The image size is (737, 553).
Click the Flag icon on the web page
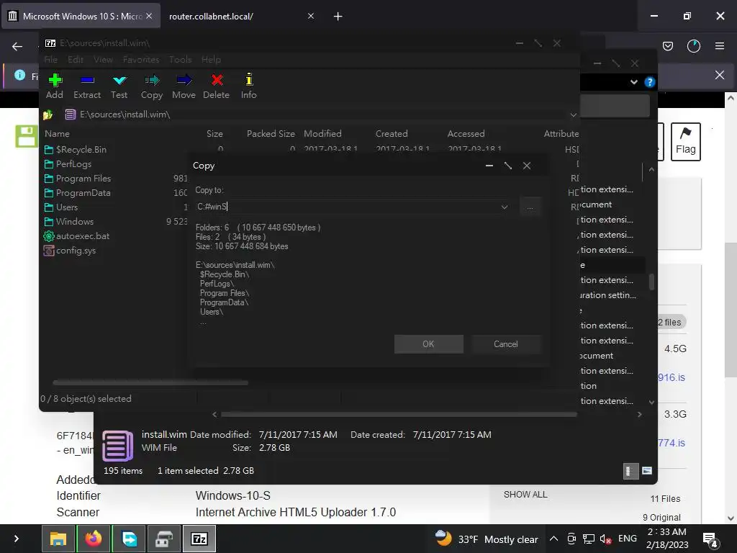pos(685,142)
